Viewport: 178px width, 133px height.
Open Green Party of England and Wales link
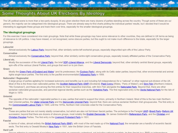coord(37,72)
